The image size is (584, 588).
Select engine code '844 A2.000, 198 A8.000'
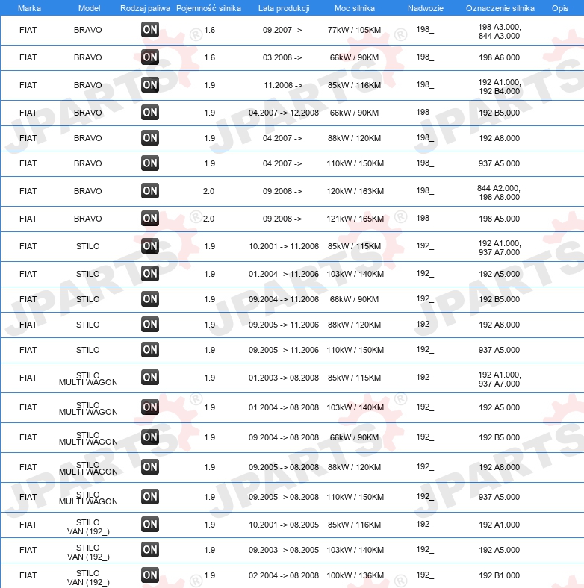[499, 193]
